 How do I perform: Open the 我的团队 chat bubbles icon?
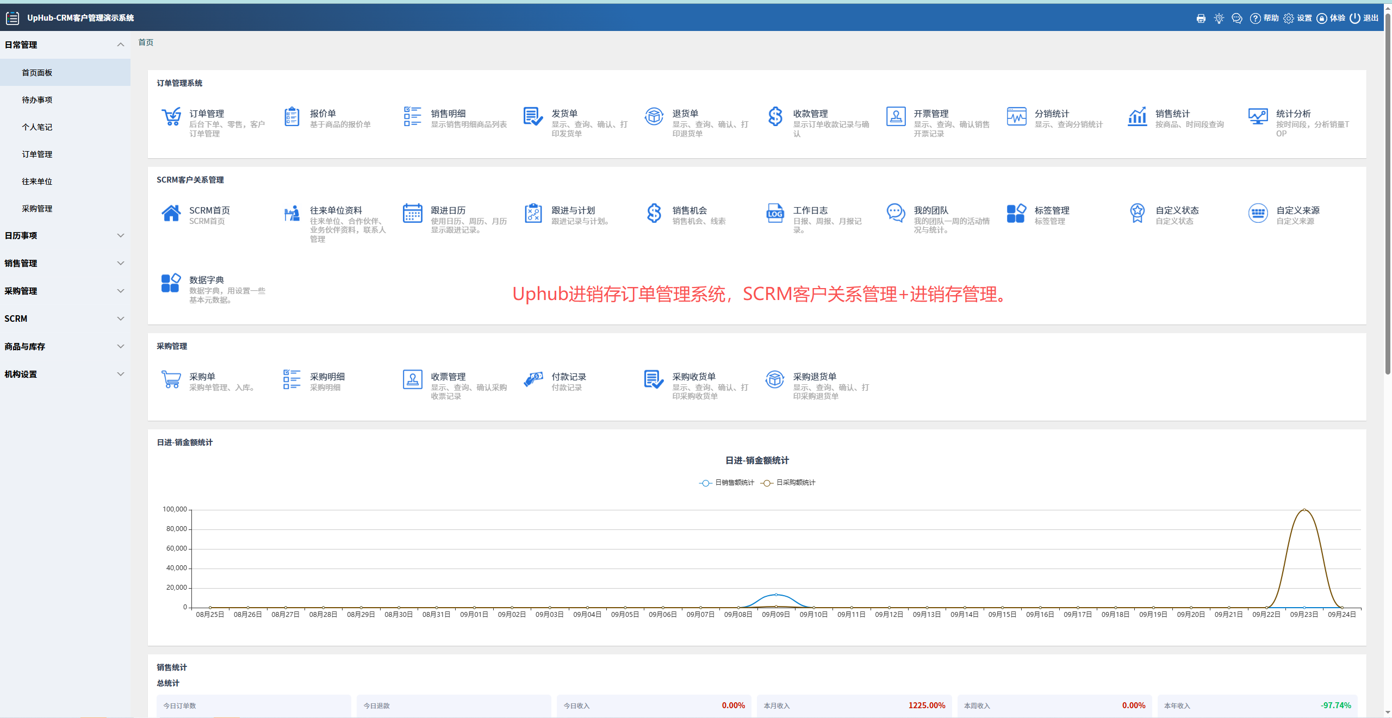click(896, 213)
